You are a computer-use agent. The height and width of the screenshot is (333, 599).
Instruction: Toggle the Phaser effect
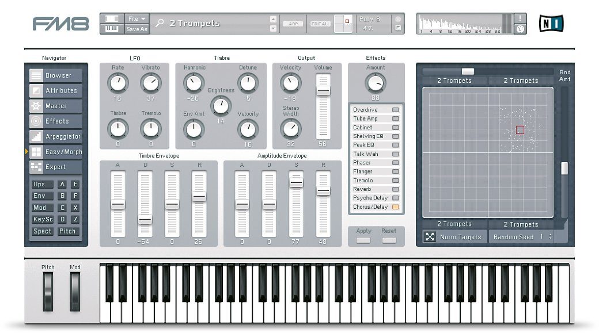click(395, 163)
